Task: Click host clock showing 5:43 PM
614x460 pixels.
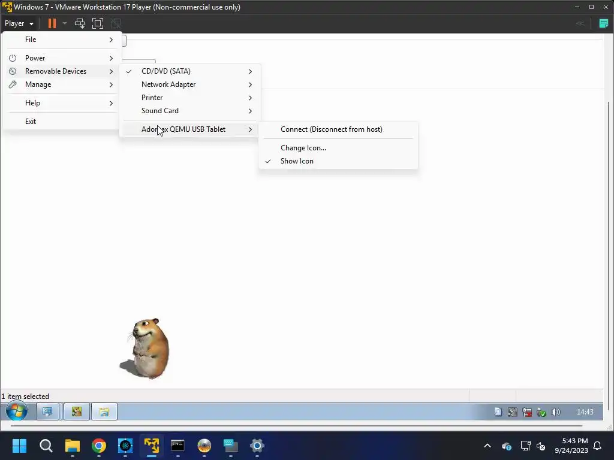Action: pyautogui.click(x=571, y=446)
